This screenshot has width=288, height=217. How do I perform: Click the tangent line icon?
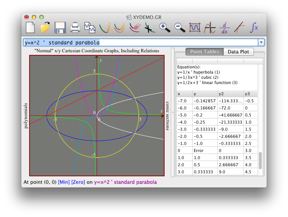tap(240, 28)
